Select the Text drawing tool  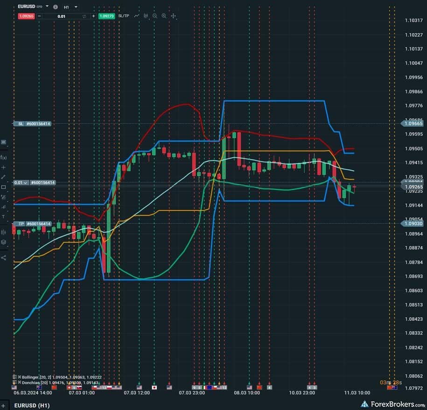(4, 217)
